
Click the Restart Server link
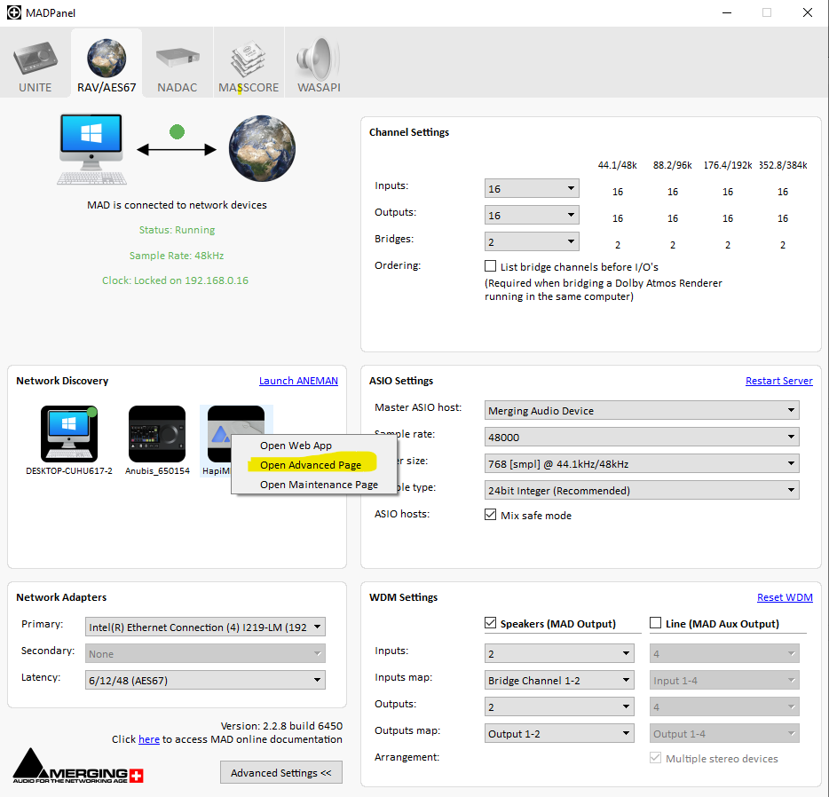point(778,381)
